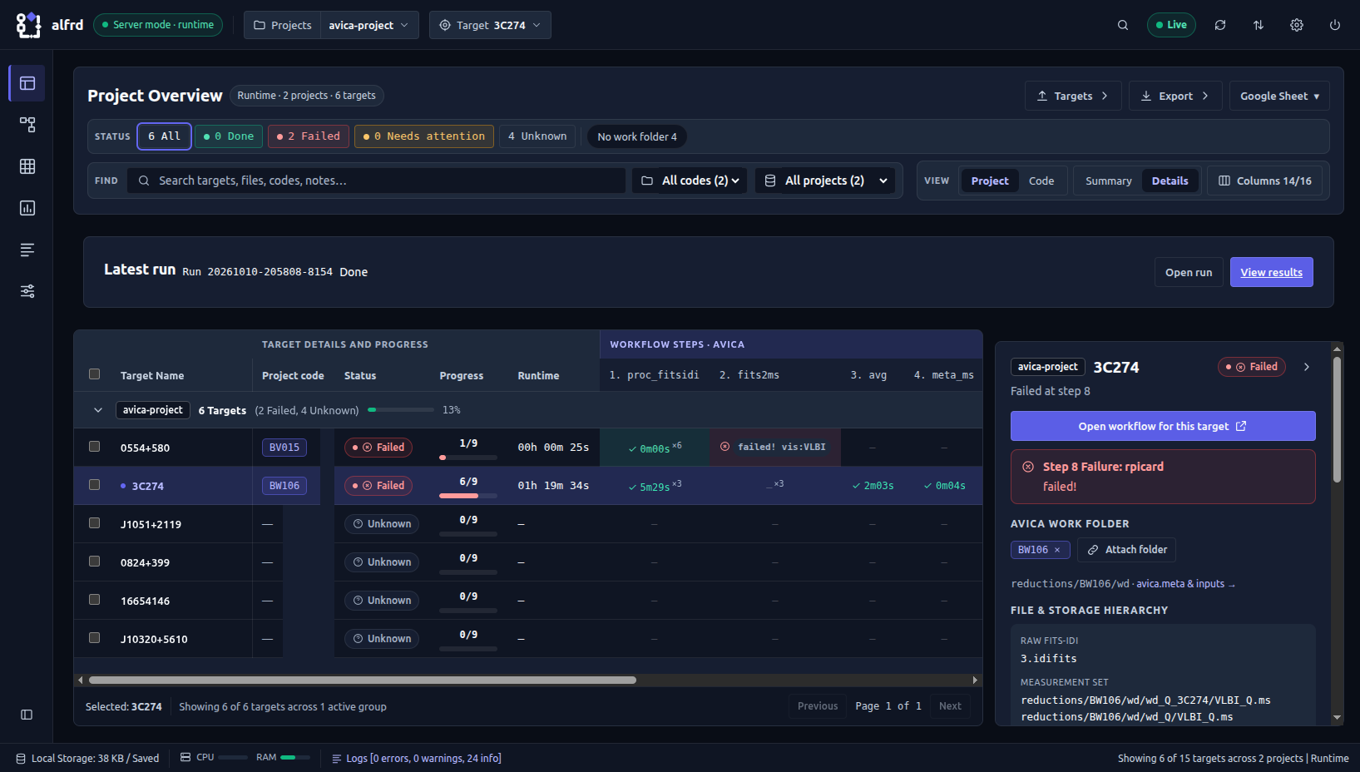The width and height of the screenshot is (1360, 772).
Task: Click the horizontal table scrollbar
Action: pos(363,680)
